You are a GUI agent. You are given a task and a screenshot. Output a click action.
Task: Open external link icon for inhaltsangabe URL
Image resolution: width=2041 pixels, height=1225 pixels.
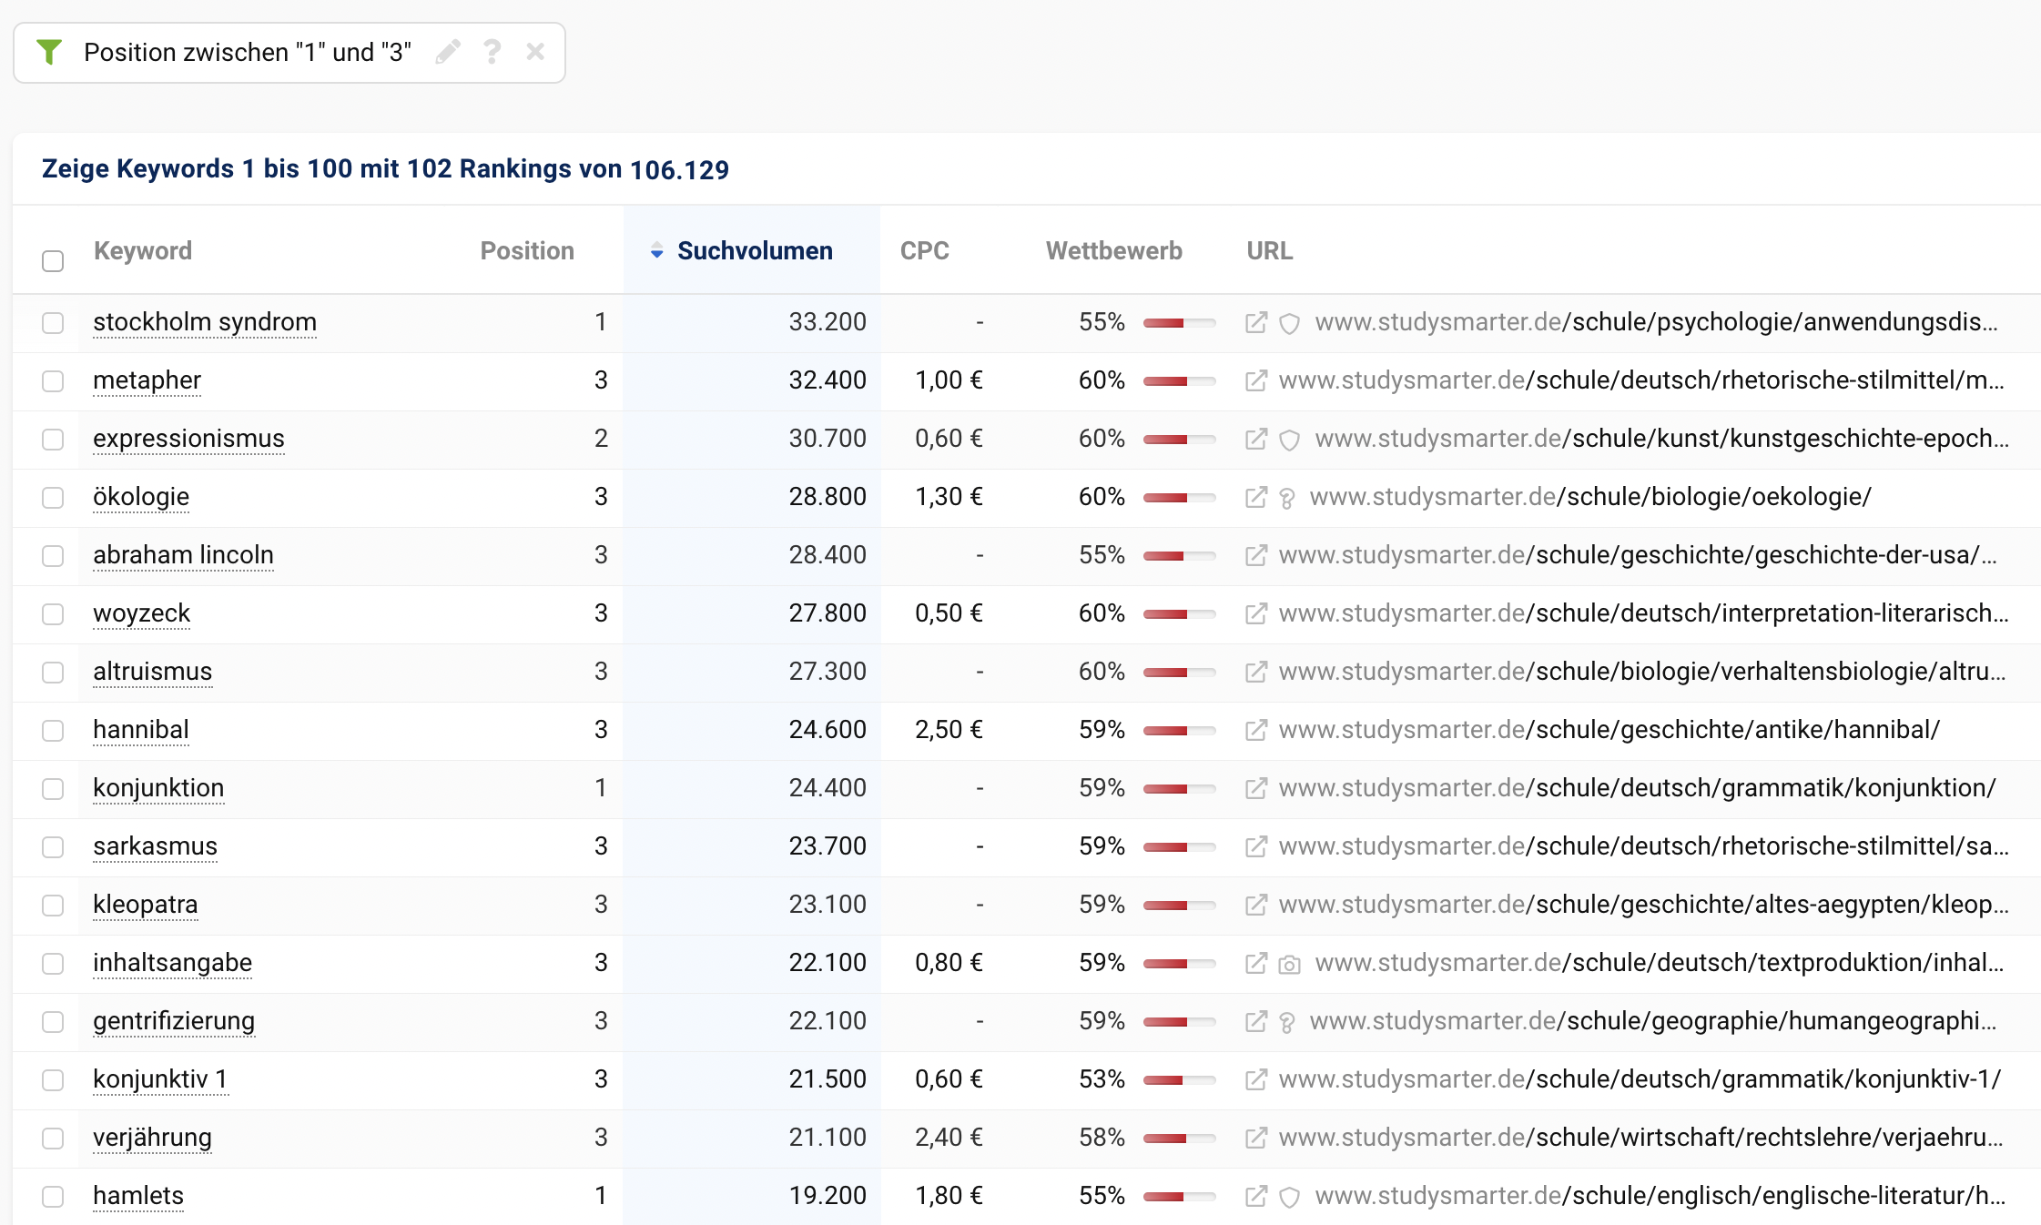(x=1256, y=963)
